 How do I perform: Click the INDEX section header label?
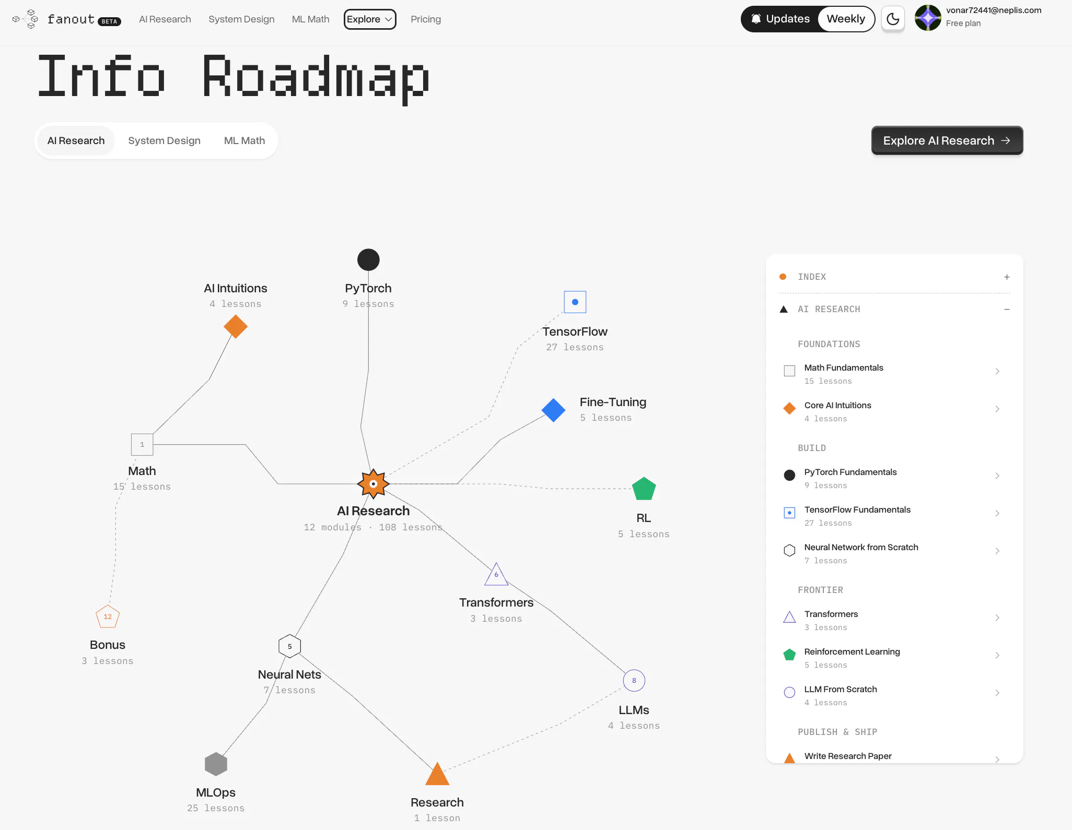pyautogui.click(x=811, y=277)
